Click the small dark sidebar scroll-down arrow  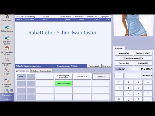pos(12,90)
